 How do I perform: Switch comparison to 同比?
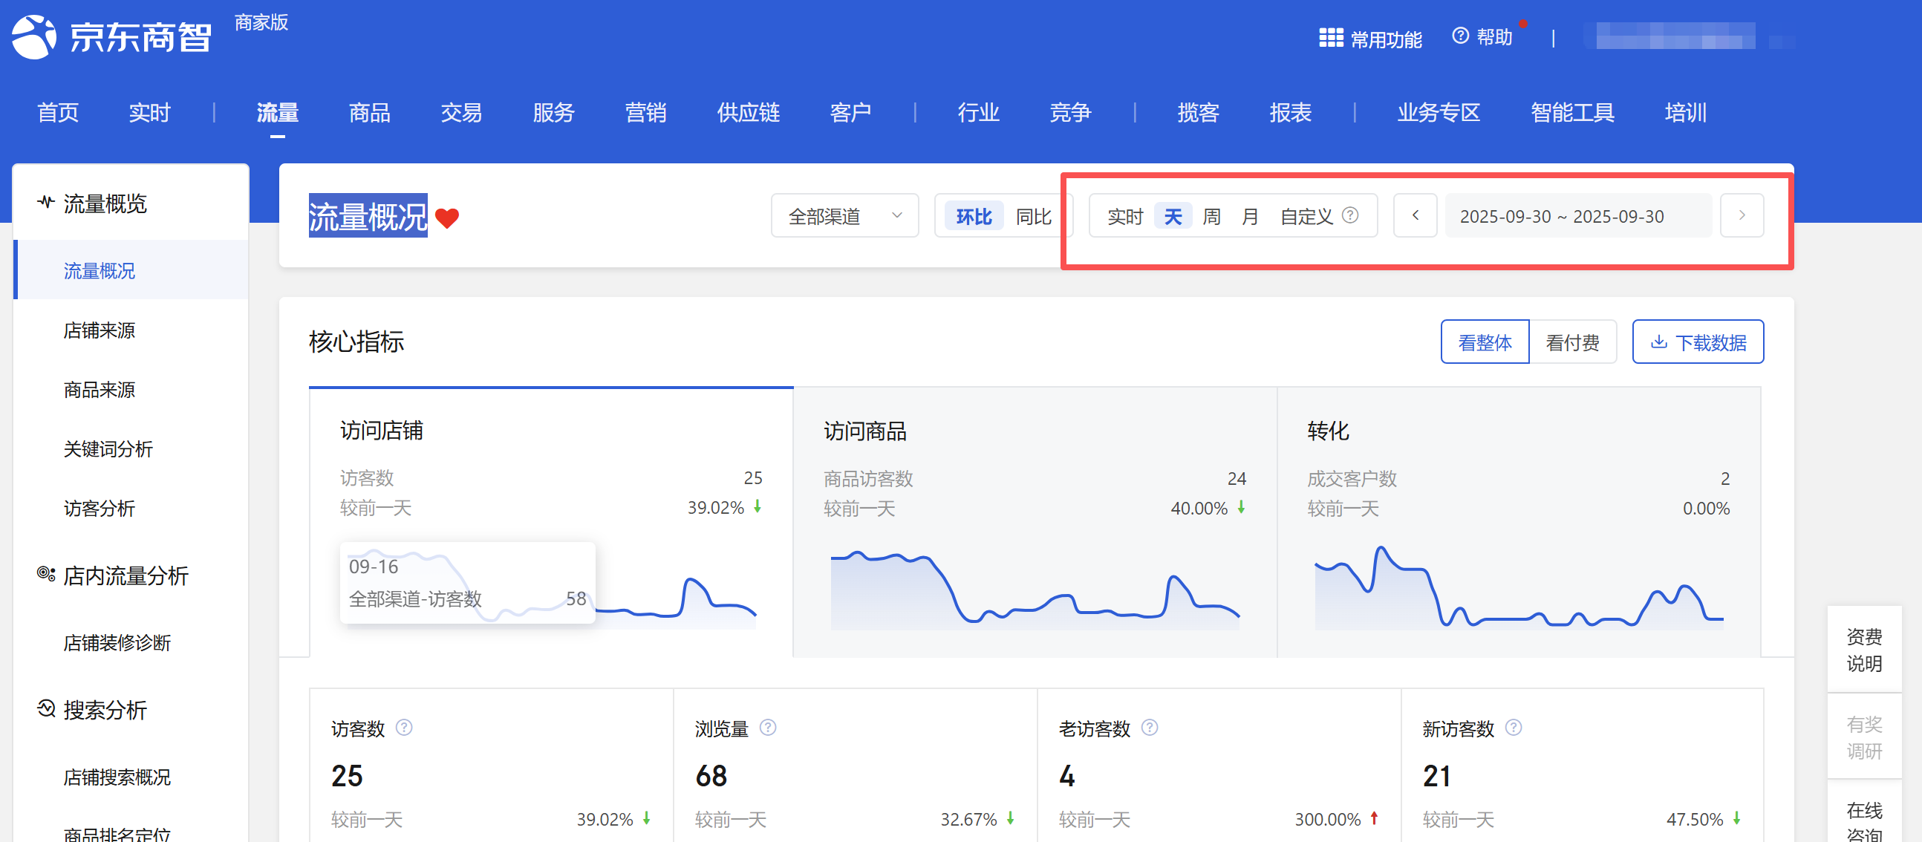(x=1033, y=216)
